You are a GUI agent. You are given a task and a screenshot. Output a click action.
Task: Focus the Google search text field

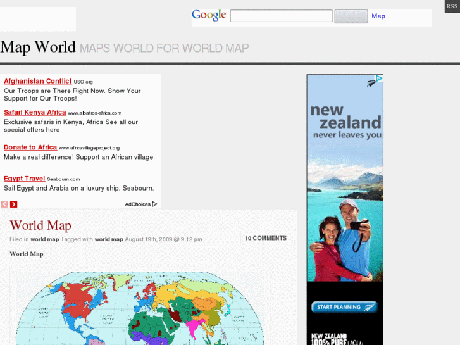282,16
